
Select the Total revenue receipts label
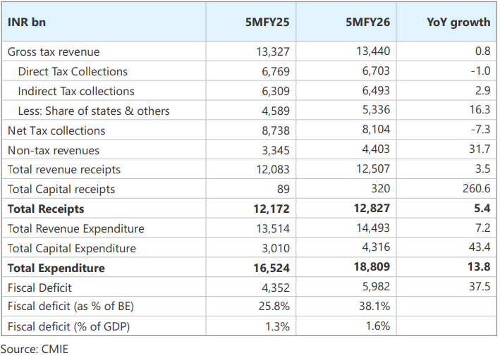point(64,170)
